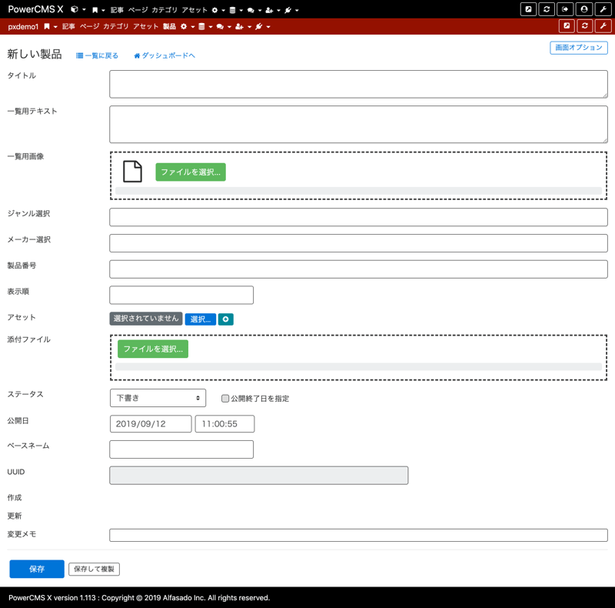Click the green ファイルを選択 button for 一覧用画像

click(190, 172)
